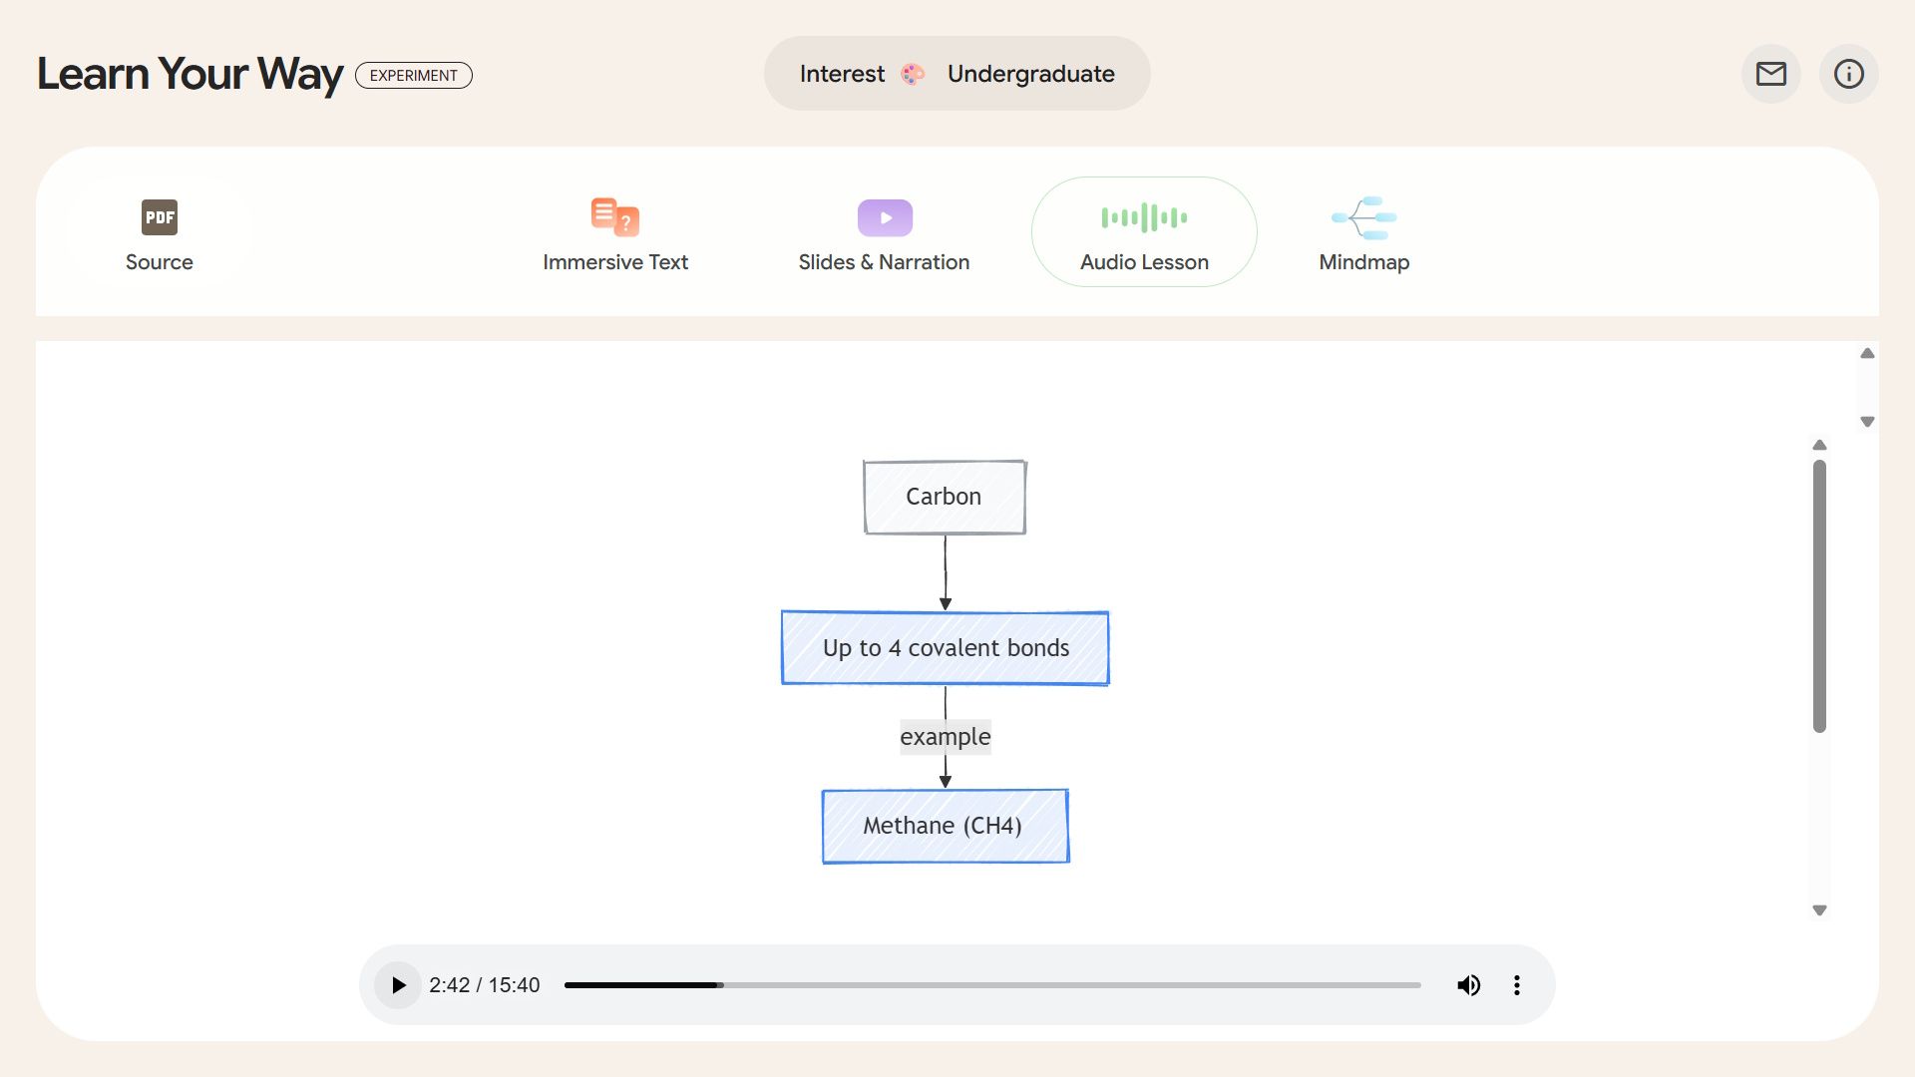Play the audio lesson
Viewport: 1915px width, 1077px height.
coord(398,985)
